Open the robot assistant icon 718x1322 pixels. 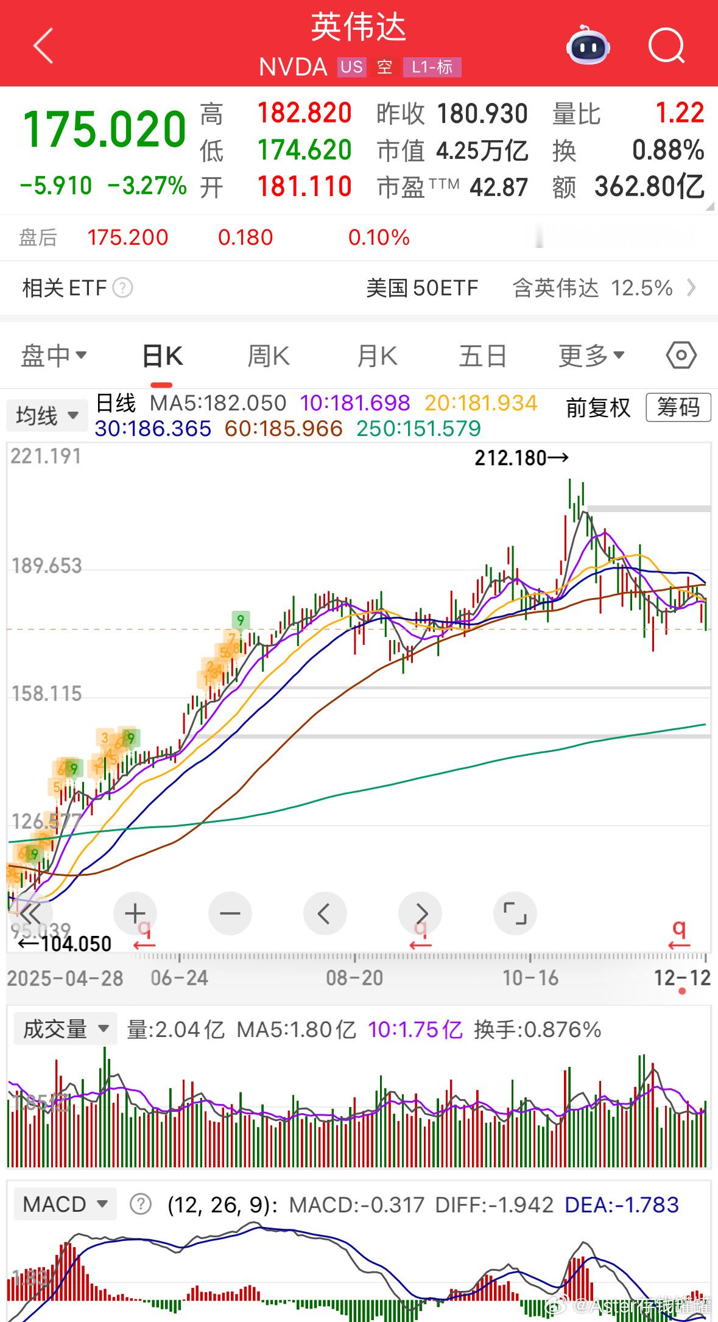coord(588,45)
